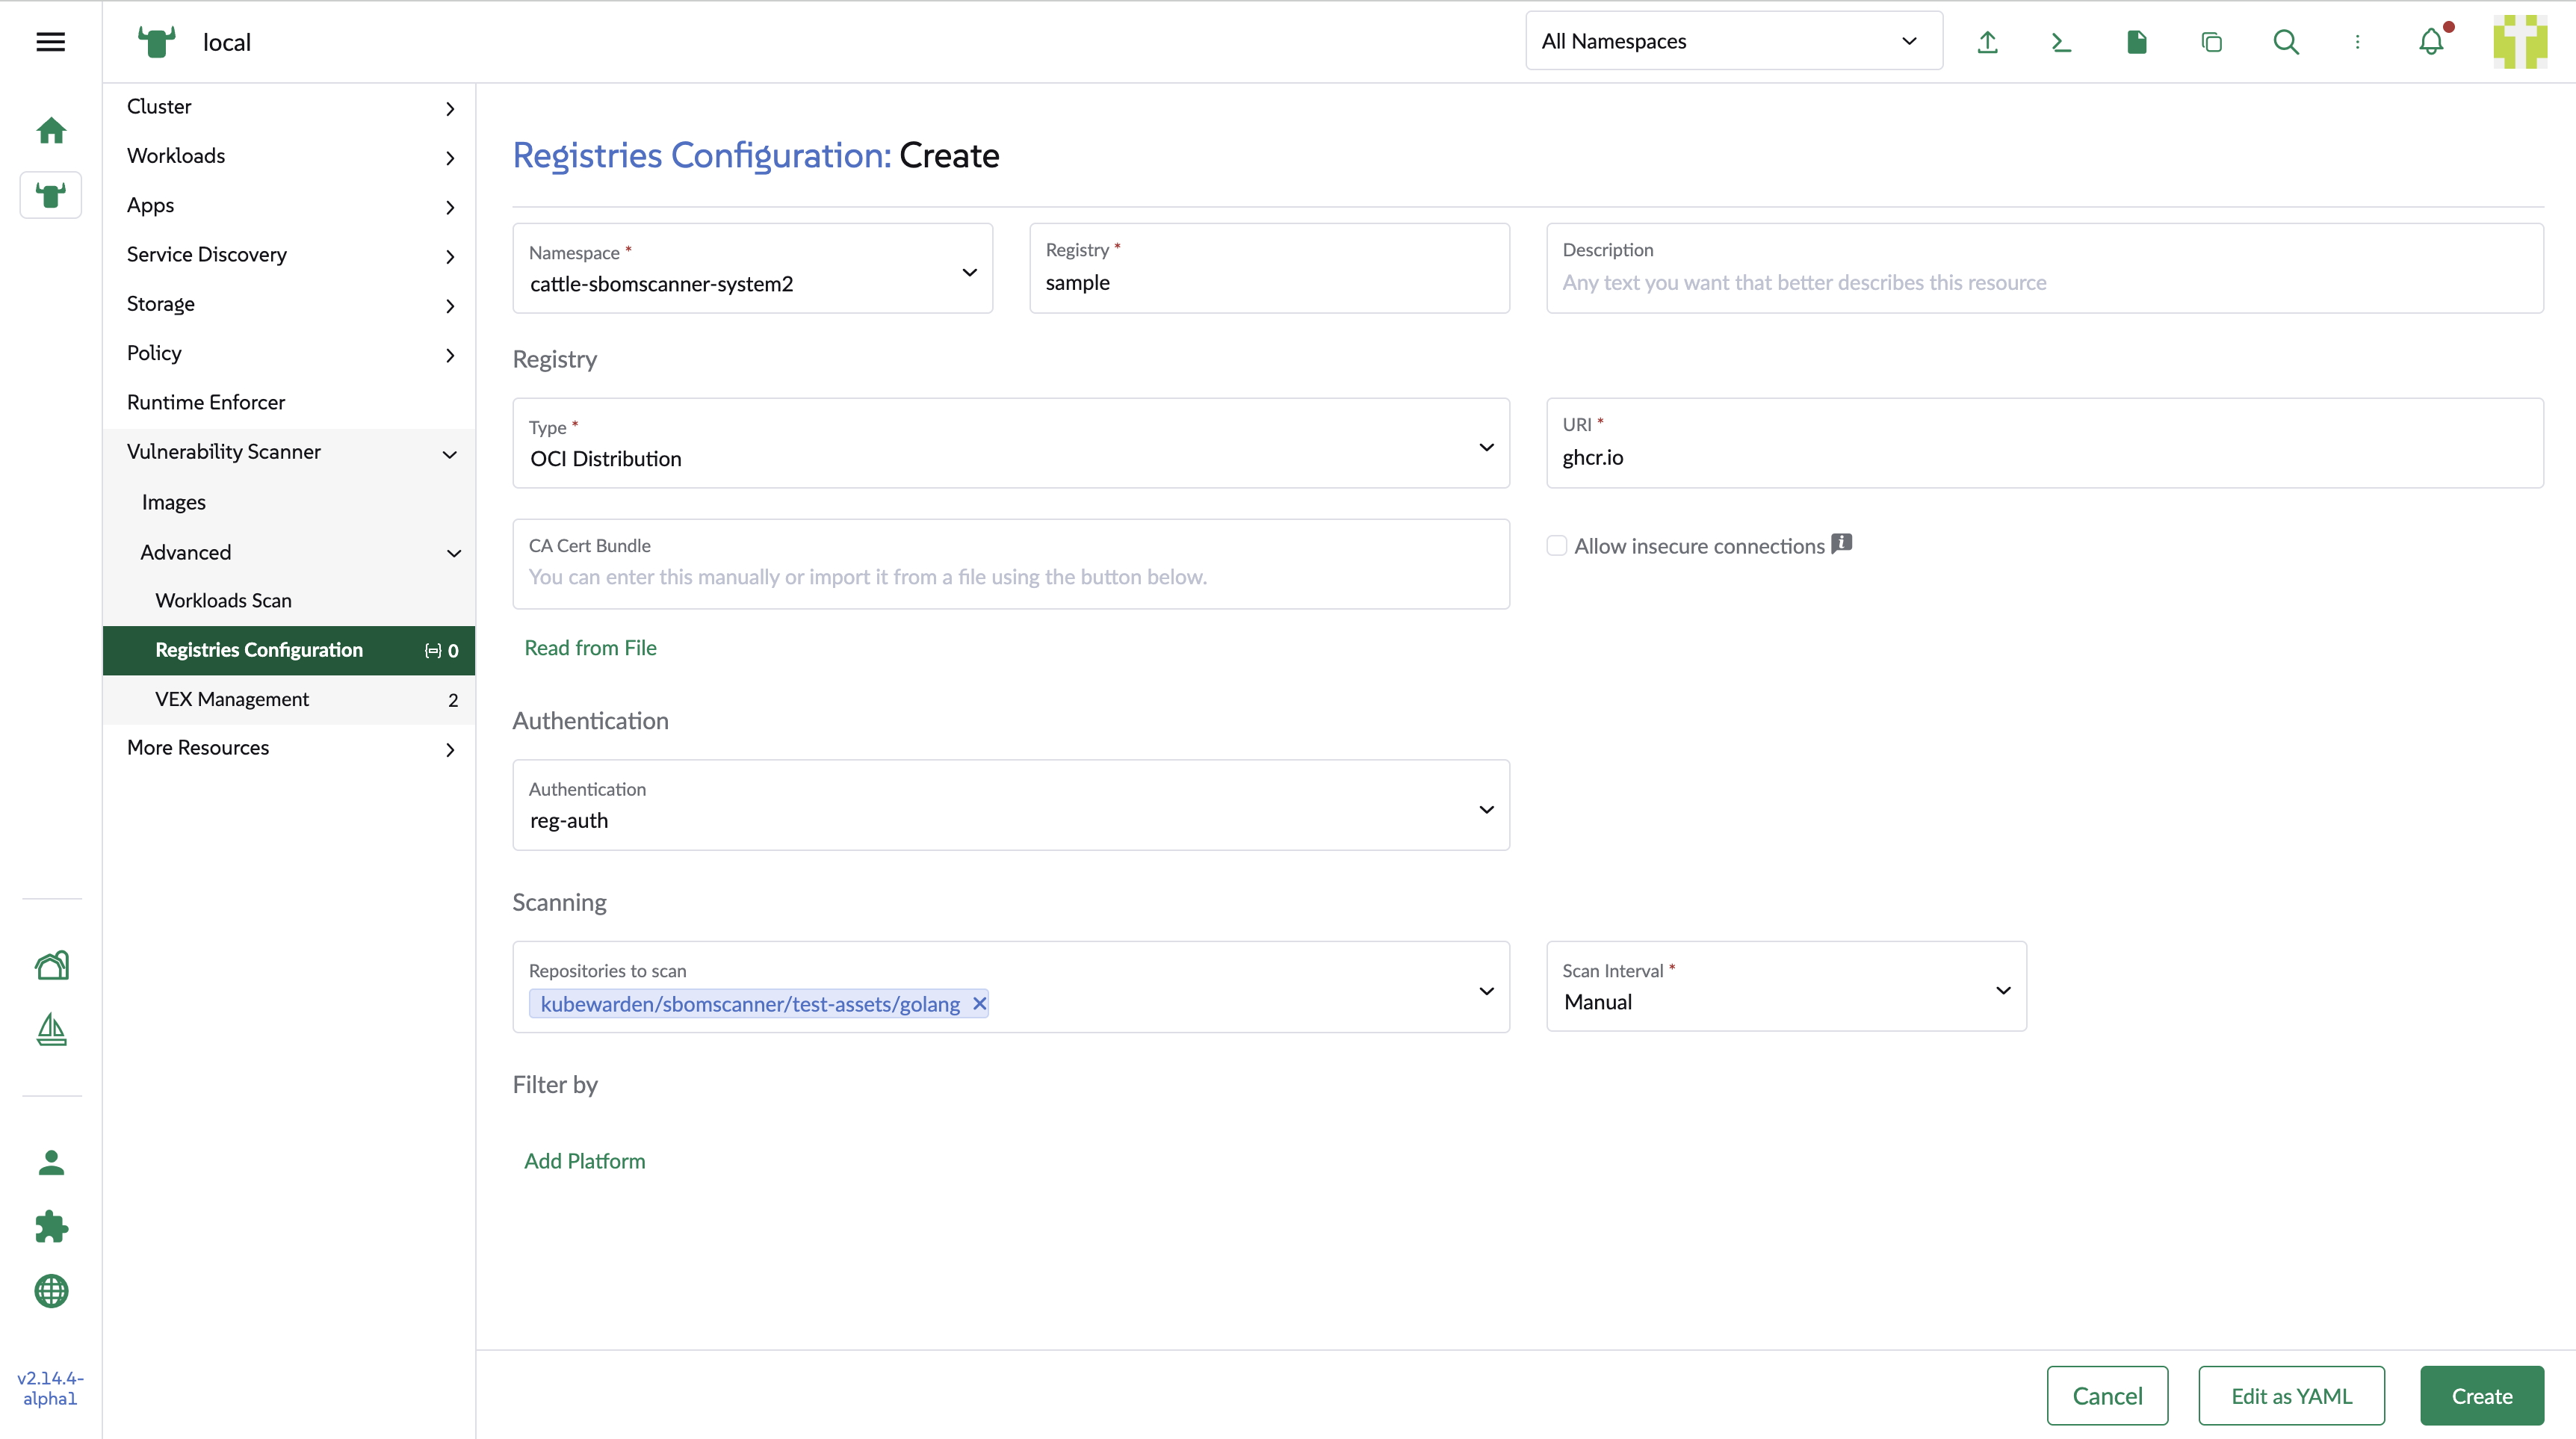Focus the URI input field
Viewport: 2576px width, 1439px height.
(2044, 443)
